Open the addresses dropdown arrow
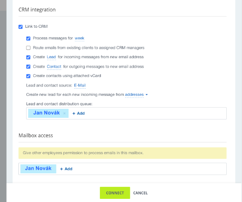Viewport: 242px width, 202px height. click(x=147, y=95)
